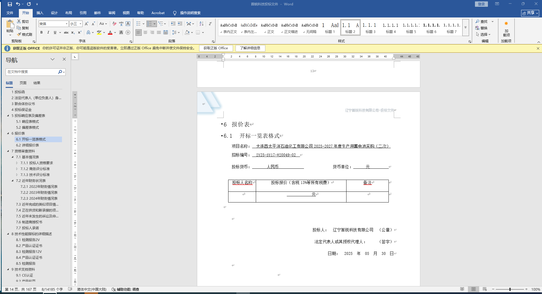
Task: Click the Phonetic Guide wén icon
Action: point(121,24)
